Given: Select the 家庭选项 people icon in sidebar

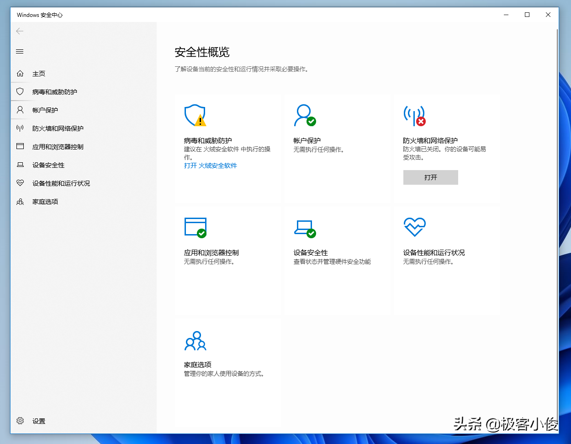Looking at the screenshot, I should [x=20, y=201].
